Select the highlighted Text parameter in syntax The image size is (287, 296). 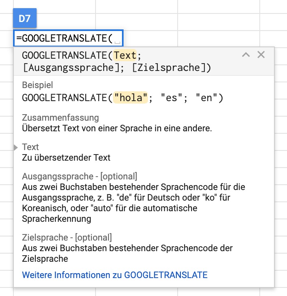[x=125, y=55]
